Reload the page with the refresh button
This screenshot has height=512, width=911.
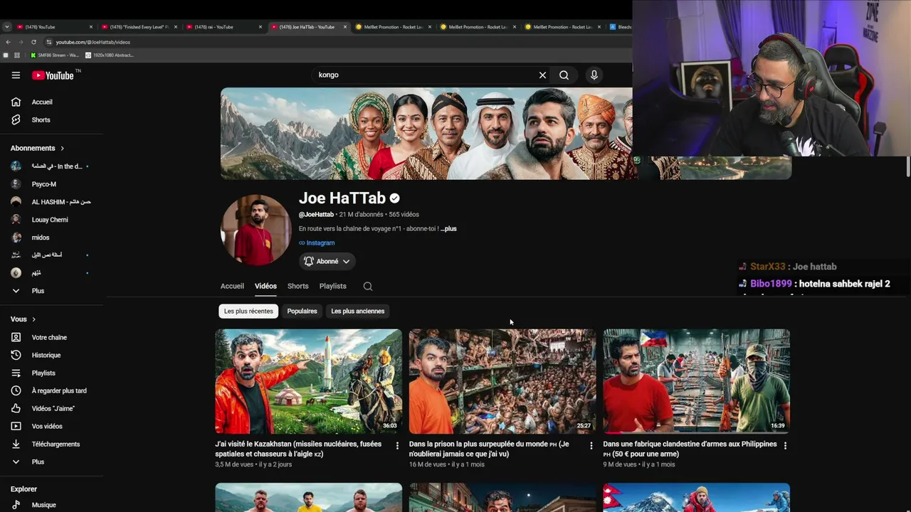click(33, 42)
